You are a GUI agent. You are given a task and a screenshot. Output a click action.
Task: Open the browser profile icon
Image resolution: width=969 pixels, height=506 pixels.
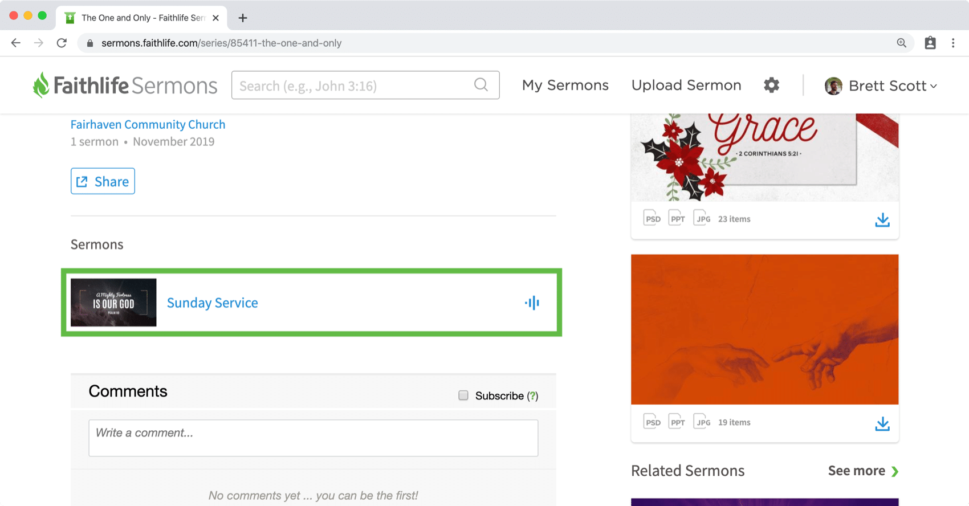pos(930,43)
